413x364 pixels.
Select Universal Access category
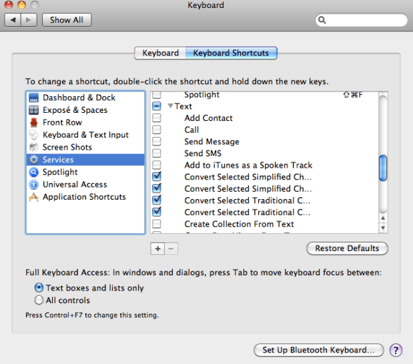pyautogui.click(x=85, y=184)
